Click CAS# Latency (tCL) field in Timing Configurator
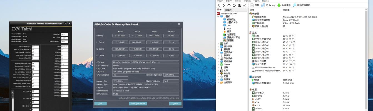Image resolution: width=373 pixels, height=111 pixels. pyautogui.click(x=35, y=47)
